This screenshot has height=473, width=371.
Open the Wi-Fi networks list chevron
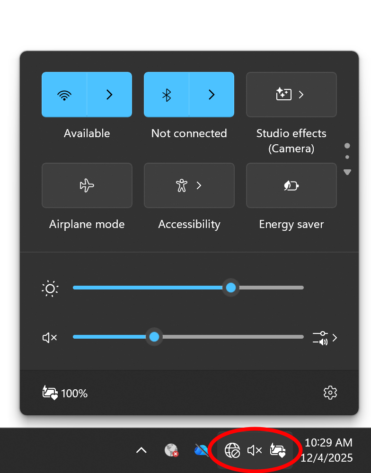pos(110,95)
